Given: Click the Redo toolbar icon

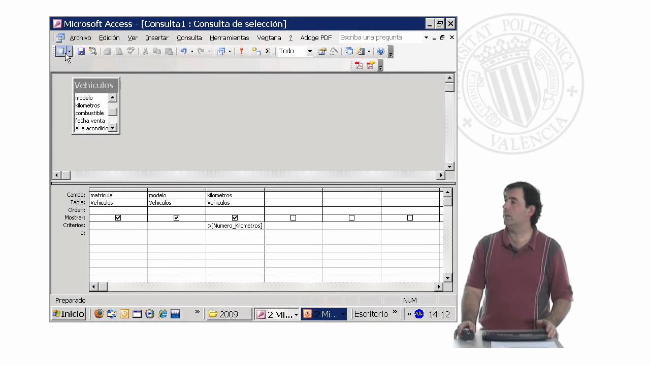Looking at the screenshot, I should 201,51.
